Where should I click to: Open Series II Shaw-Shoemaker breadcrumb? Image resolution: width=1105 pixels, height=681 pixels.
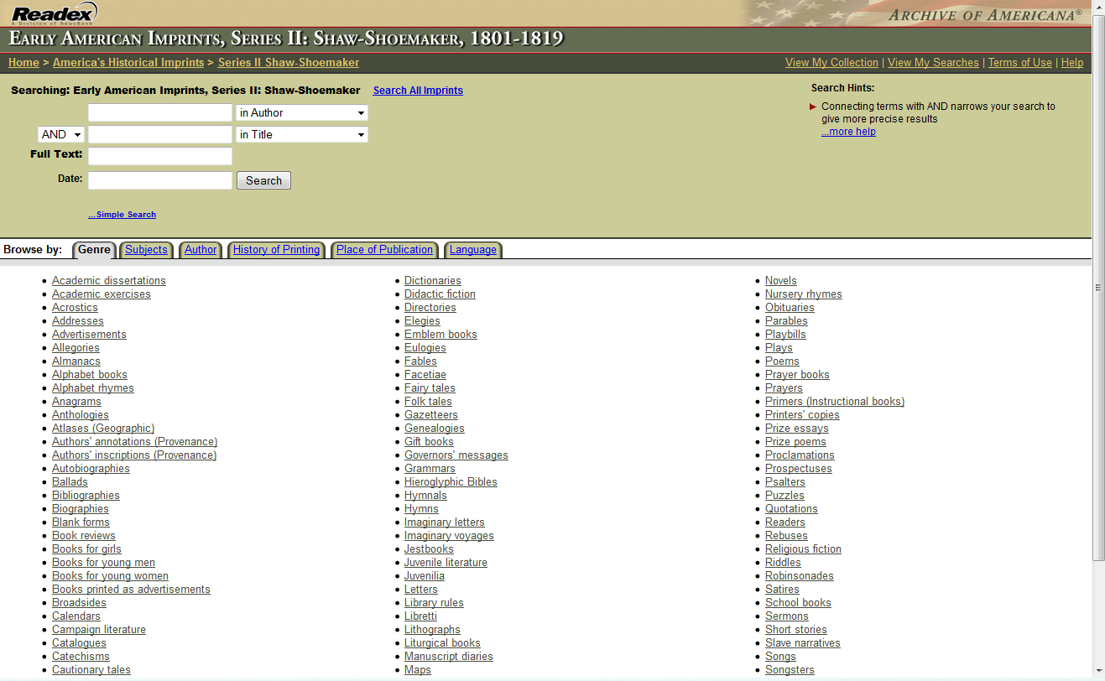(289, 63)
